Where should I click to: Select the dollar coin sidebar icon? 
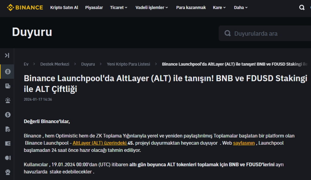pyautogui.click(x=8, y=115)
